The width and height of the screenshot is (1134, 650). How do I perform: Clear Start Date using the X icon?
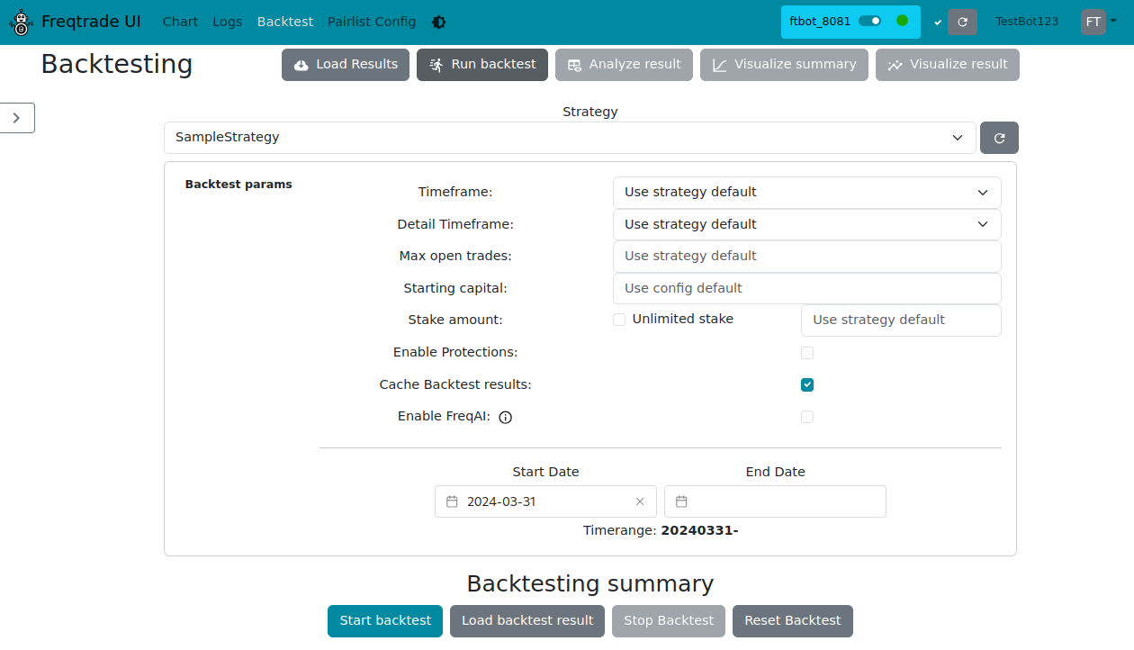(640, 501)
